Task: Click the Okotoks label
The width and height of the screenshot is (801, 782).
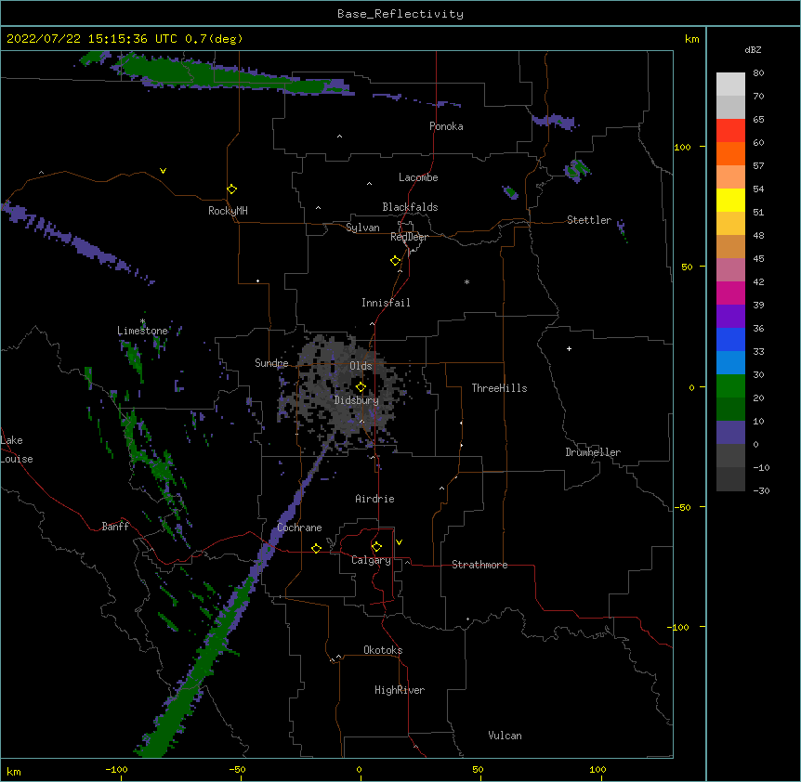Action: pos(383,650)
